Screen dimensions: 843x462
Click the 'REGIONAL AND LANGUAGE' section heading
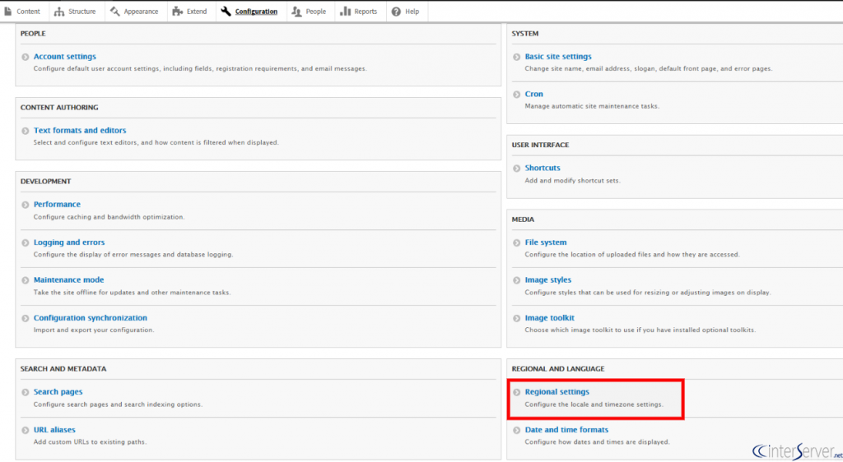tap(558, 369)
